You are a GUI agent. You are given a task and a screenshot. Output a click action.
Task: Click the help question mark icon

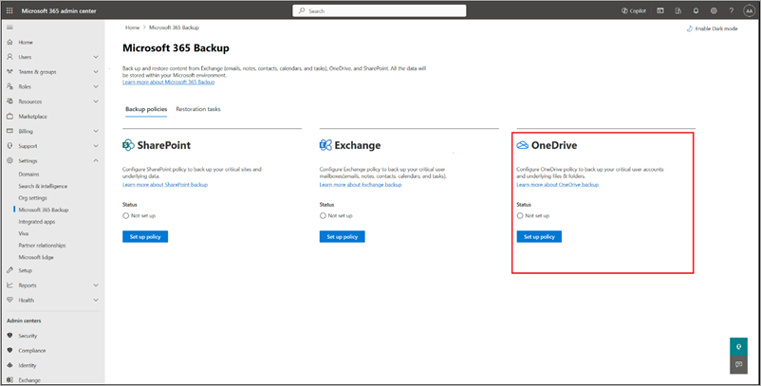(731, 10)
